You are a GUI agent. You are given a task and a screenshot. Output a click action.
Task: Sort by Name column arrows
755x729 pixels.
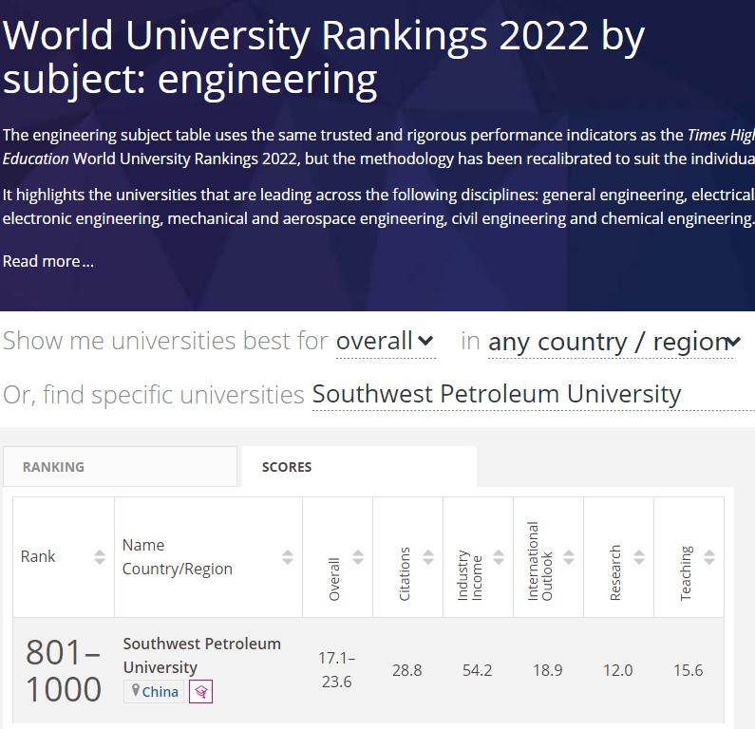pyautogui.click(x=288, y=557)
